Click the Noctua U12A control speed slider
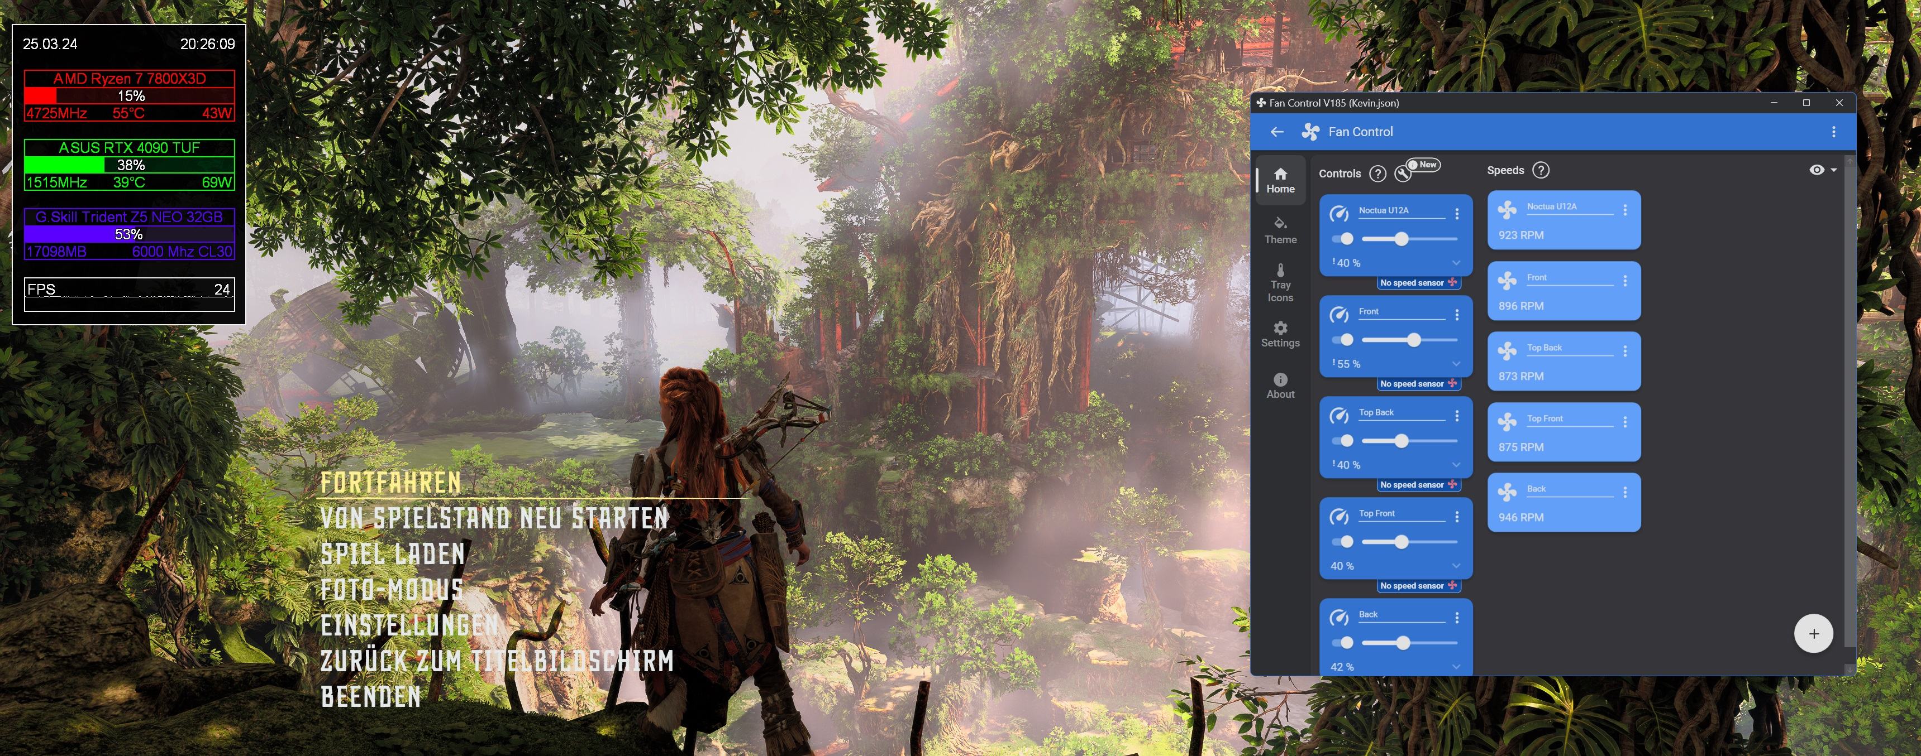This screenshot has width=1921, height=756. 1409,239
